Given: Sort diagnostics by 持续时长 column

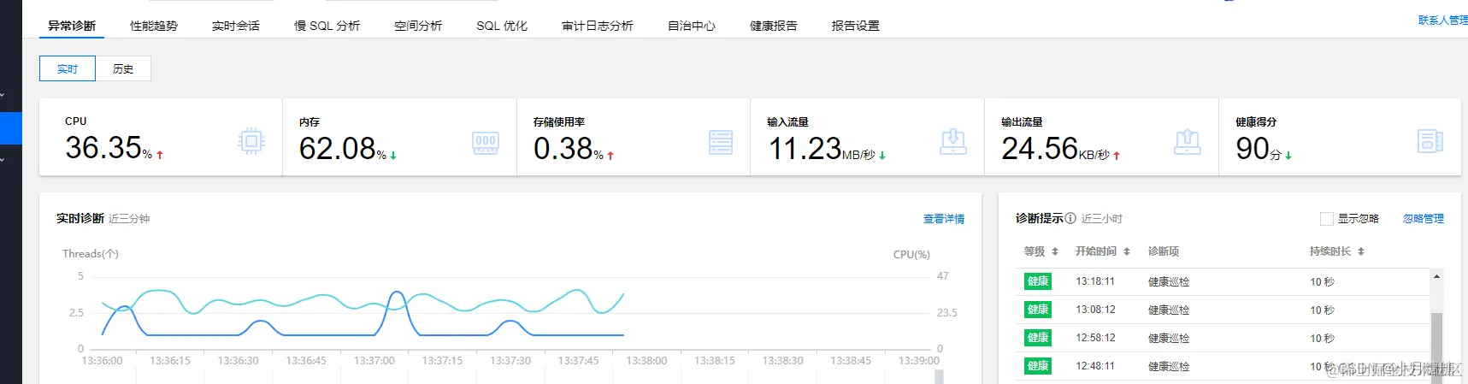Looking at the screenshot, I should point(1361,251).
